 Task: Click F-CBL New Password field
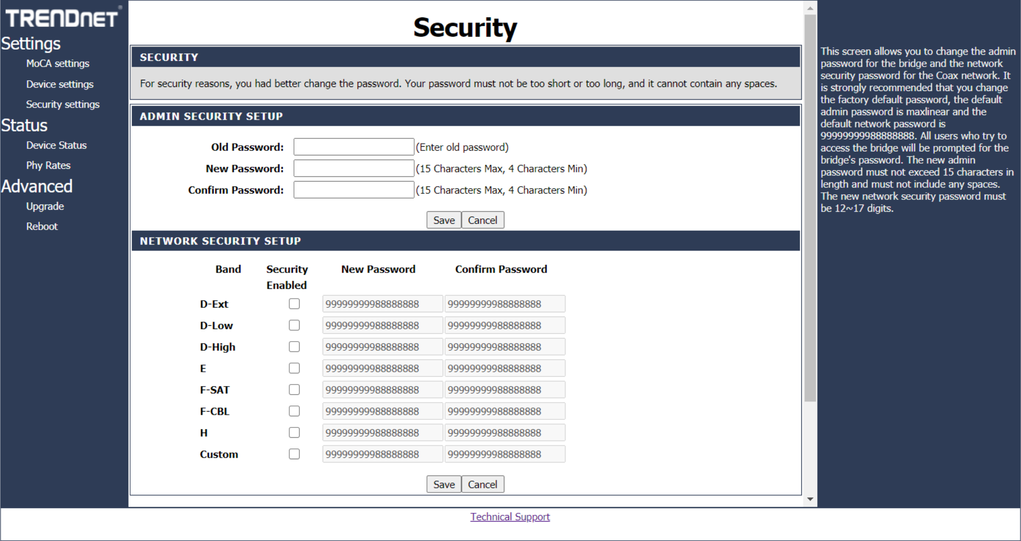pyautogui.click(x=382, y=411)
